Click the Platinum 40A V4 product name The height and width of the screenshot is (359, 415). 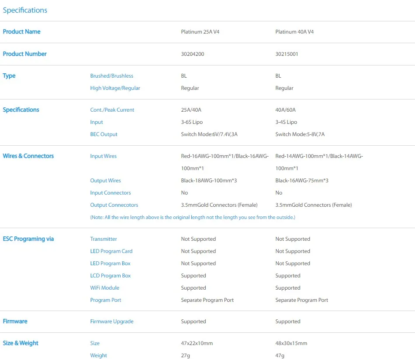click(x=294, y=32)
